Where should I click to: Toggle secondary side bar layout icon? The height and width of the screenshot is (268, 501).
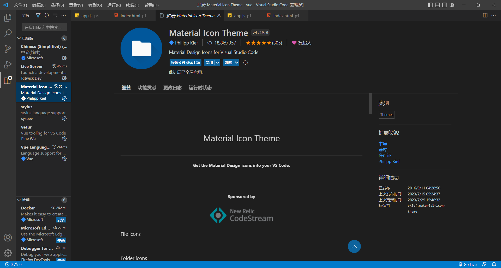445,5
